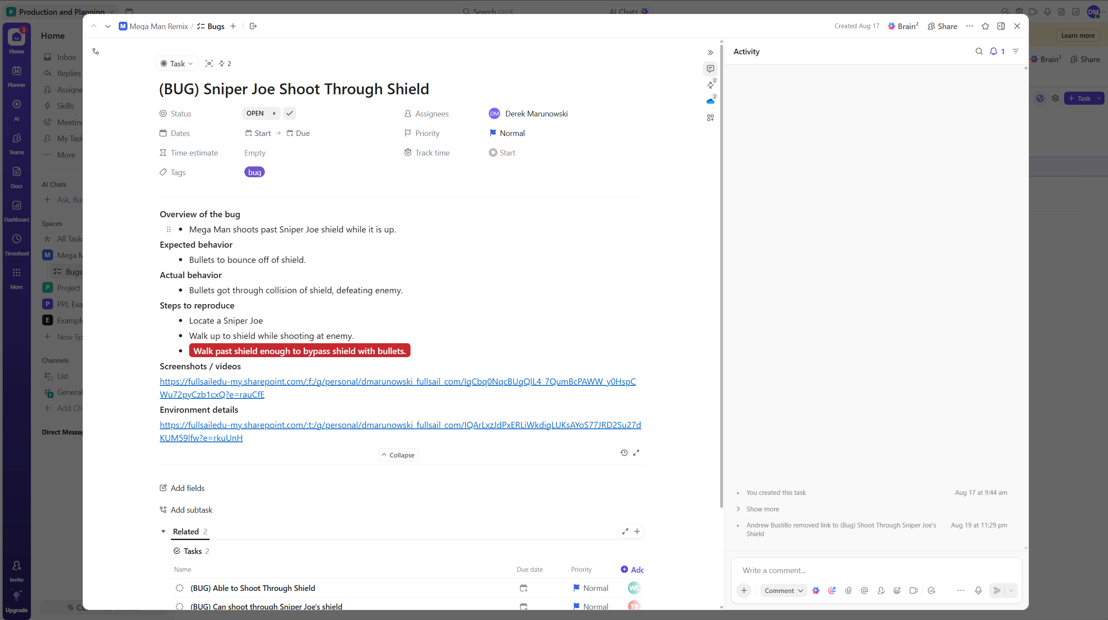
Task: Open Mega Man Remix breadcrumb
Action: pos(154,26)
